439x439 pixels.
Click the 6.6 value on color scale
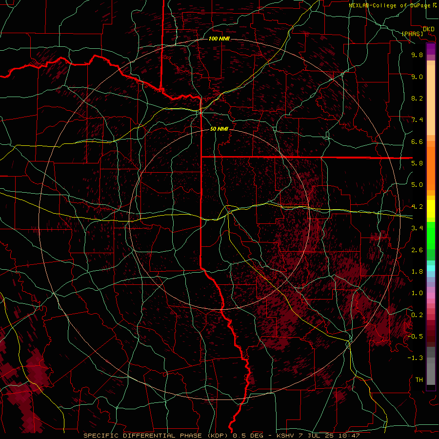tap(417, 141)
